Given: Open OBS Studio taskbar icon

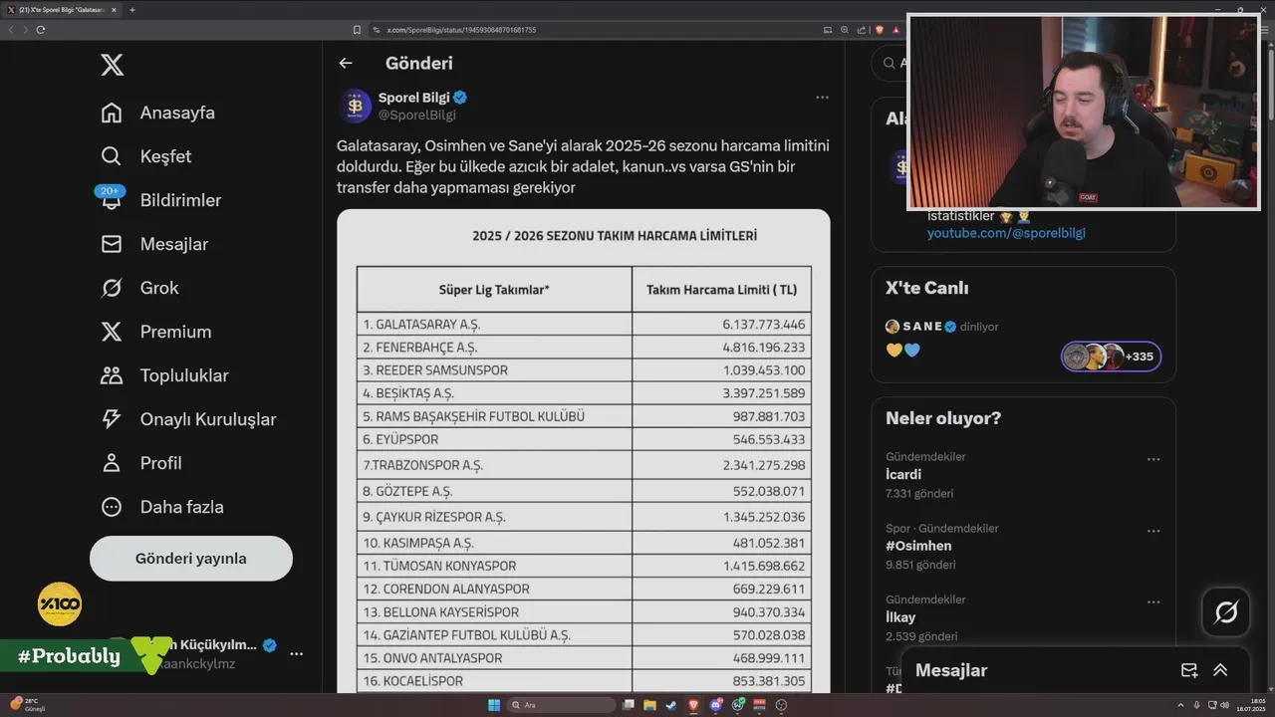Looking at the screenshot, I should point(781,705).
